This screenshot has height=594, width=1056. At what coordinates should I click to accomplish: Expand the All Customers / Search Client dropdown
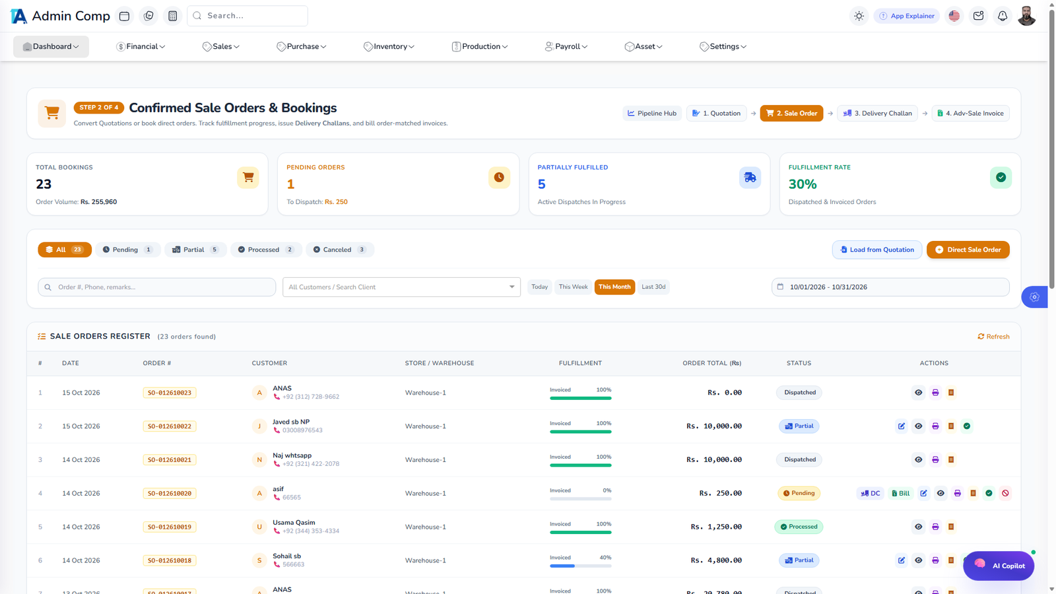(x=401, y=287)
